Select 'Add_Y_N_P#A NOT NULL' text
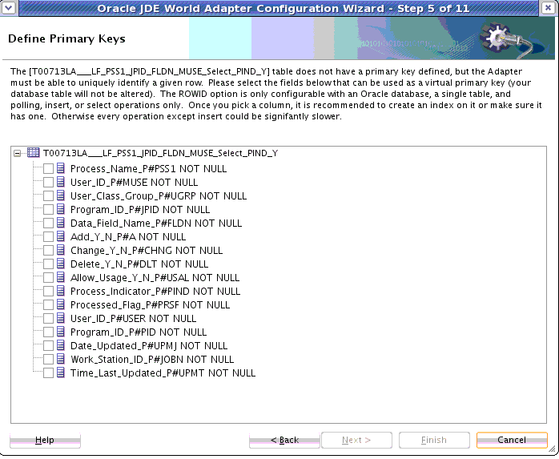Viewport: 559px width, 459px height. pyautogui.click(x=128, y=237)
